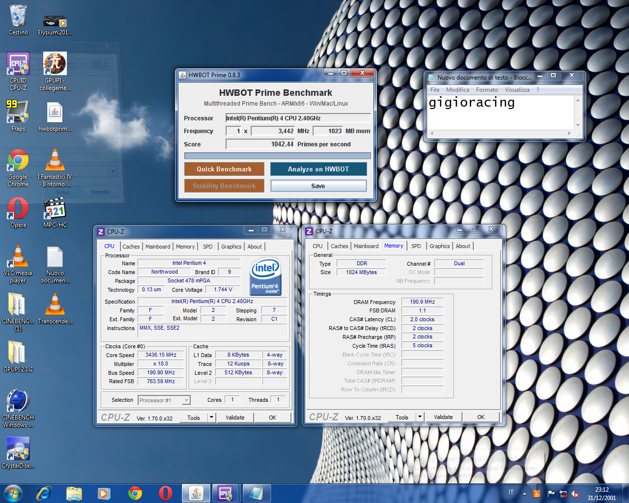The width and height of the screenshot is (629, 503).
Task: Launch Google Chrome from the desktop
Action: [18, 168]
